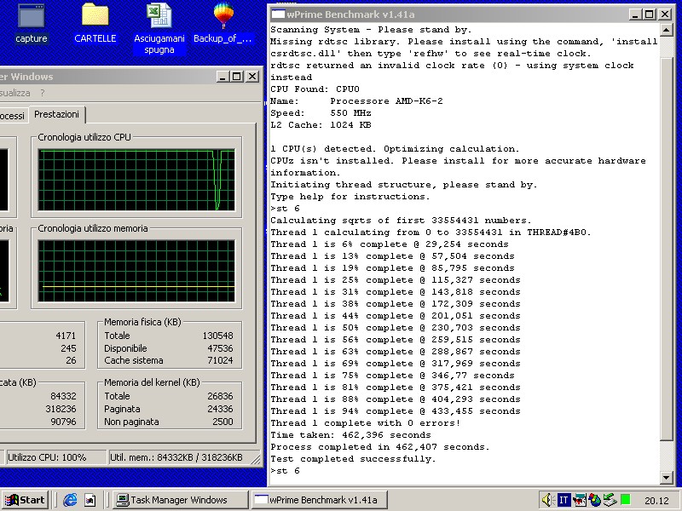682x511 pixels.
Task: Click 'Thread 1 is 94% complete' line
Action: (x=396, y=411)
